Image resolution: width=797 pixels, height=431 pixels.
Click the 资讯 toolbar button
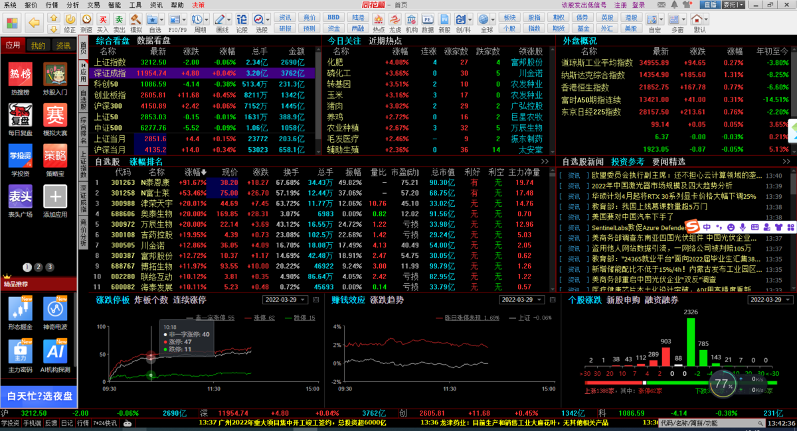click(x=286, y=18)
